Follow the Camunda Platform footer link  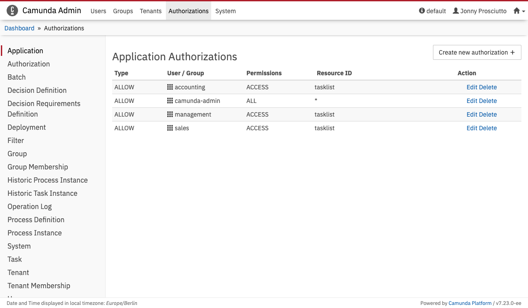(470, 303)
